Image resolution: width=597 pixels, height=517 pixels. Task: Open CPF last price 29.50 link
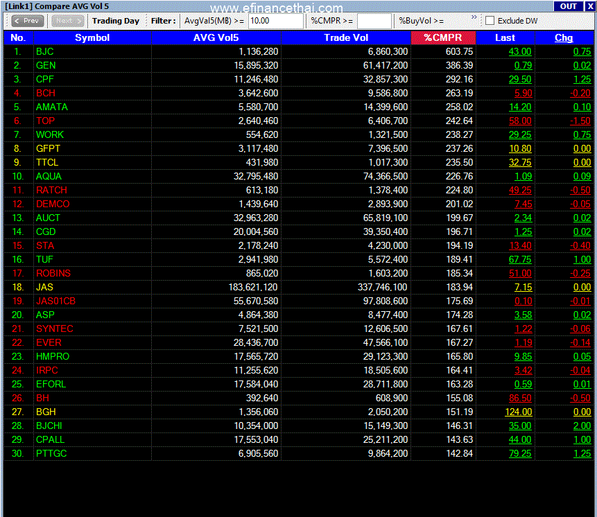click(520, 79)
